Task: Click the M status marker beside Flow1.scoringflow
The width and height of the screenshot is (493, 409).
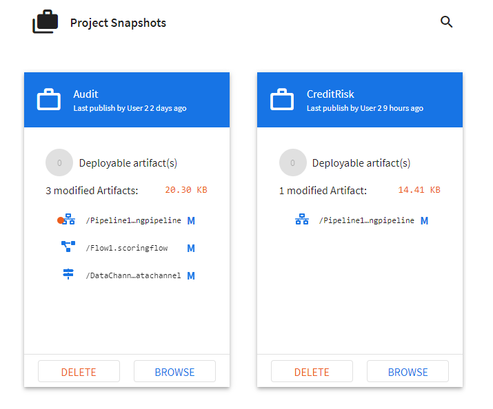Action: [x=191, y=249]
